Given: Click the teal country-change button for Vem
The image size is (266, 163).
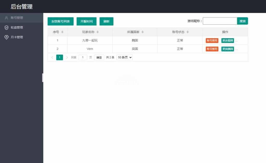Looking at the screenshot, I should pyautogui.click(x=228, y=49).
